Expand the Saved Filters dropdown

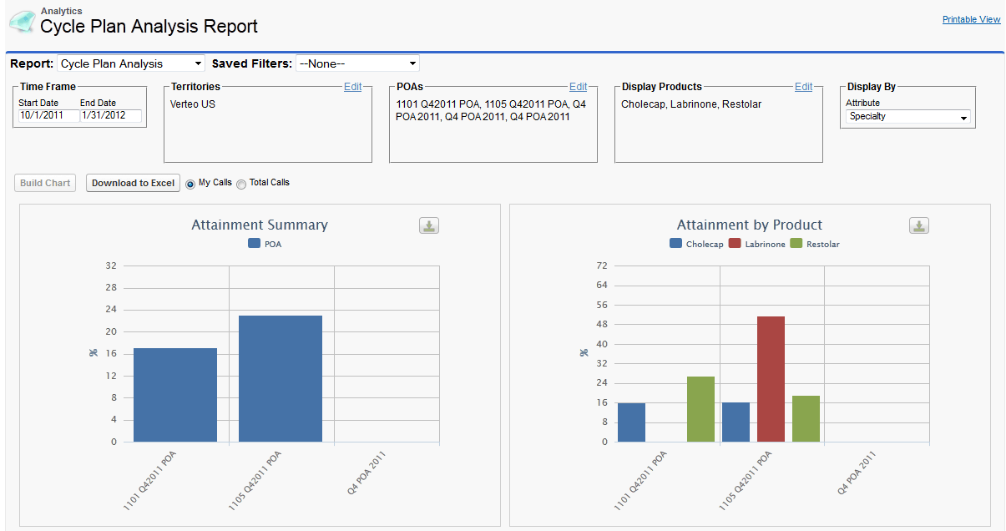pyautogui.click(x=357, y=63)
